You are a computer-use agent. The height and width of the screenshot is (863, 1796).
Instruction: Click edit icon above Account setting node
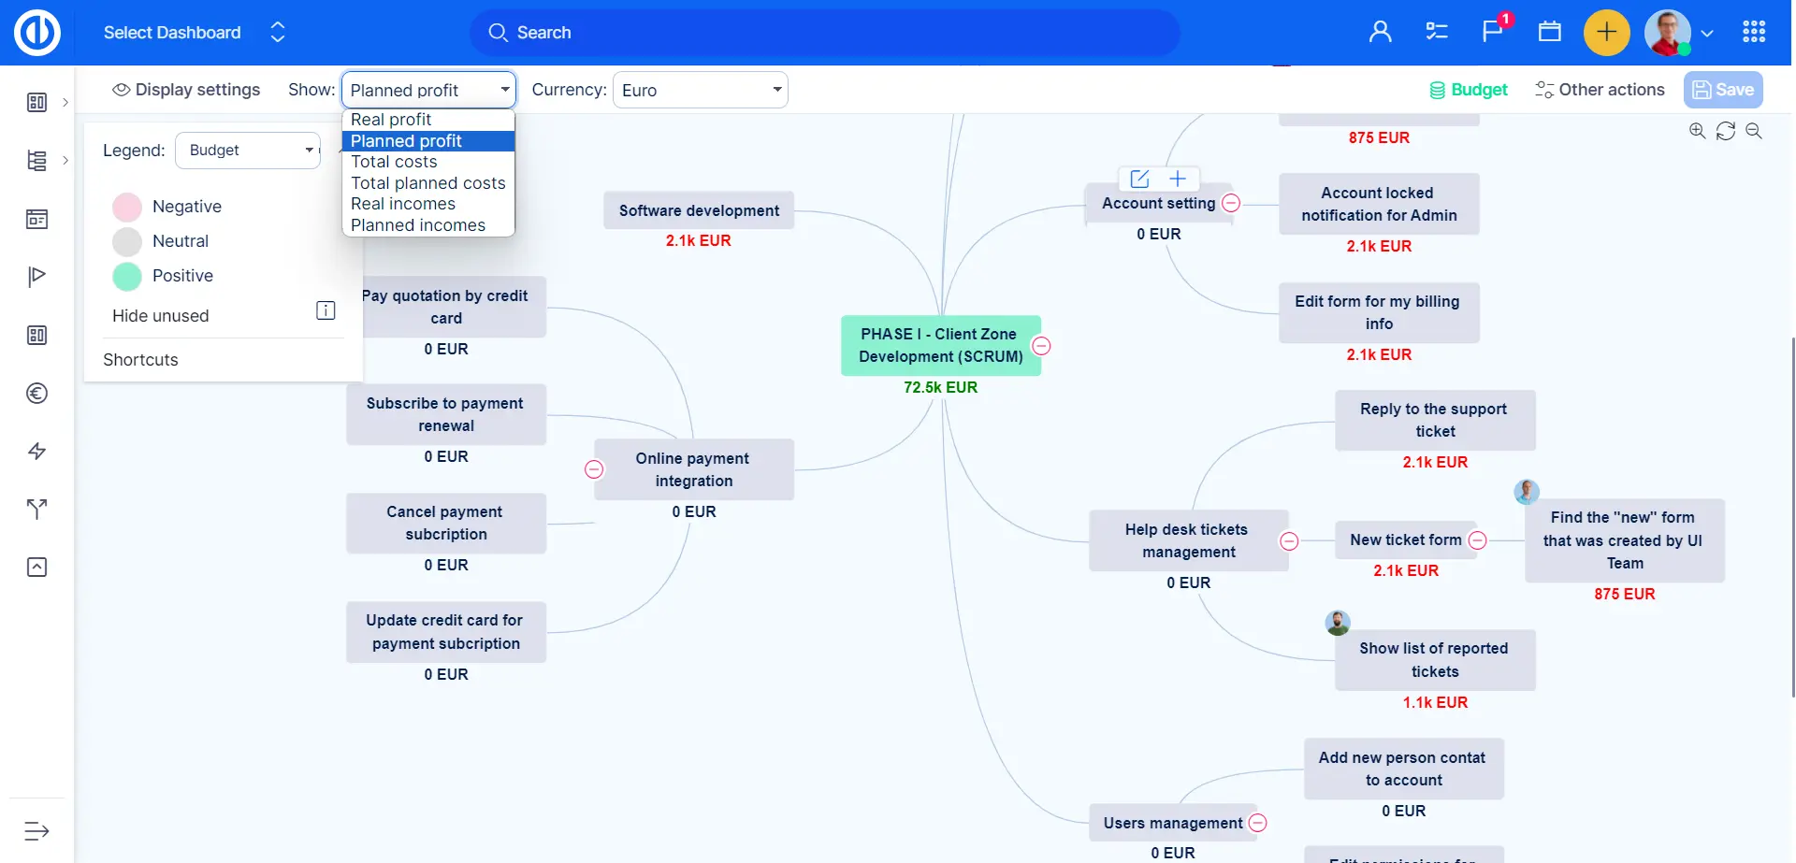coord(1139,179)
